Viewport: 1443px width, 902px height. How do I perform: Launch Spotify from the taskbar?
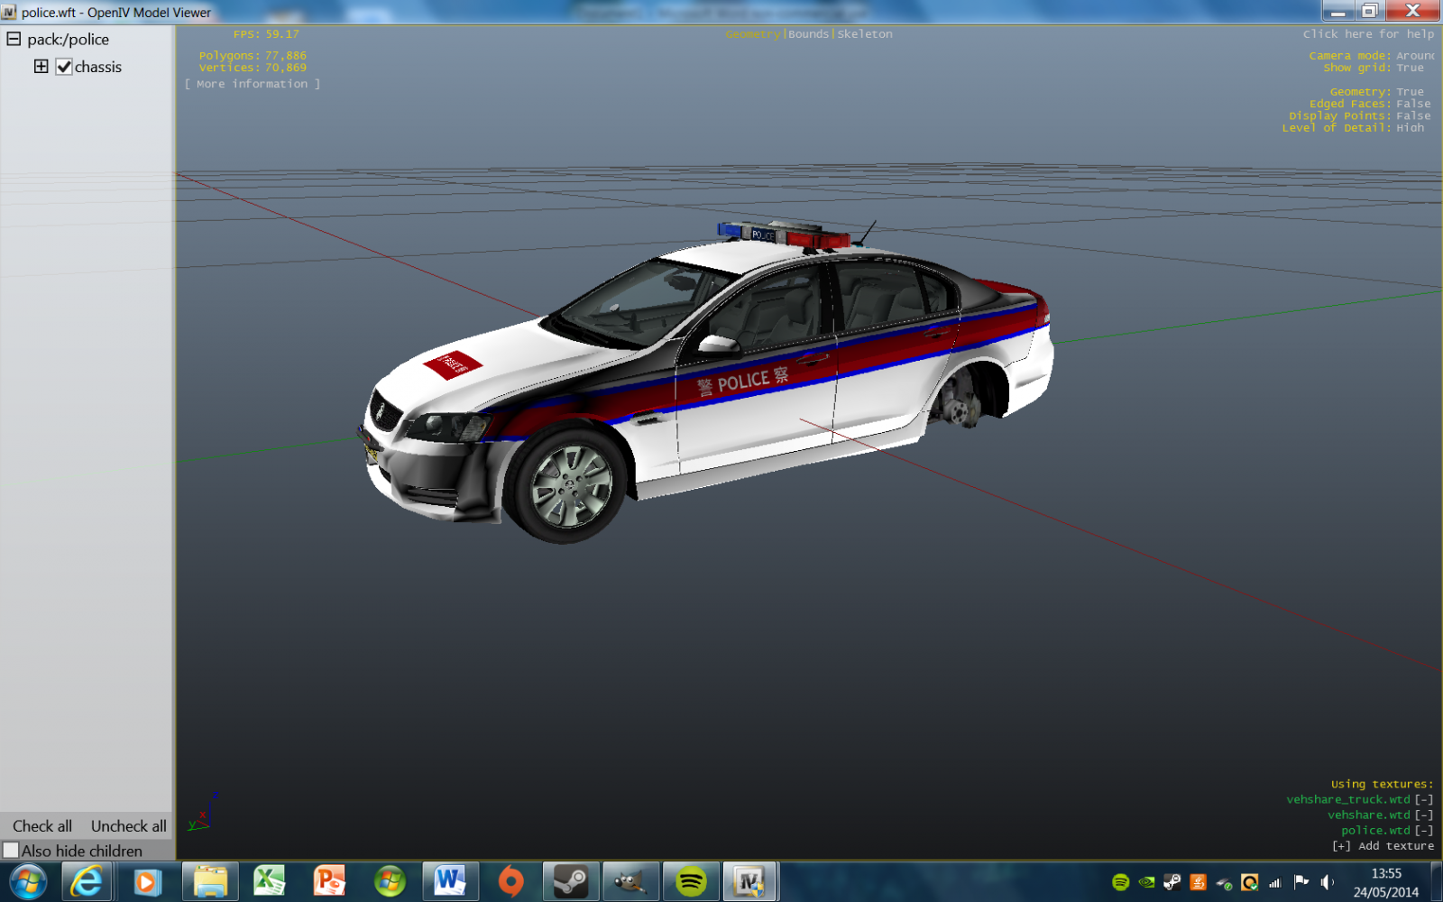click(691, 881)
